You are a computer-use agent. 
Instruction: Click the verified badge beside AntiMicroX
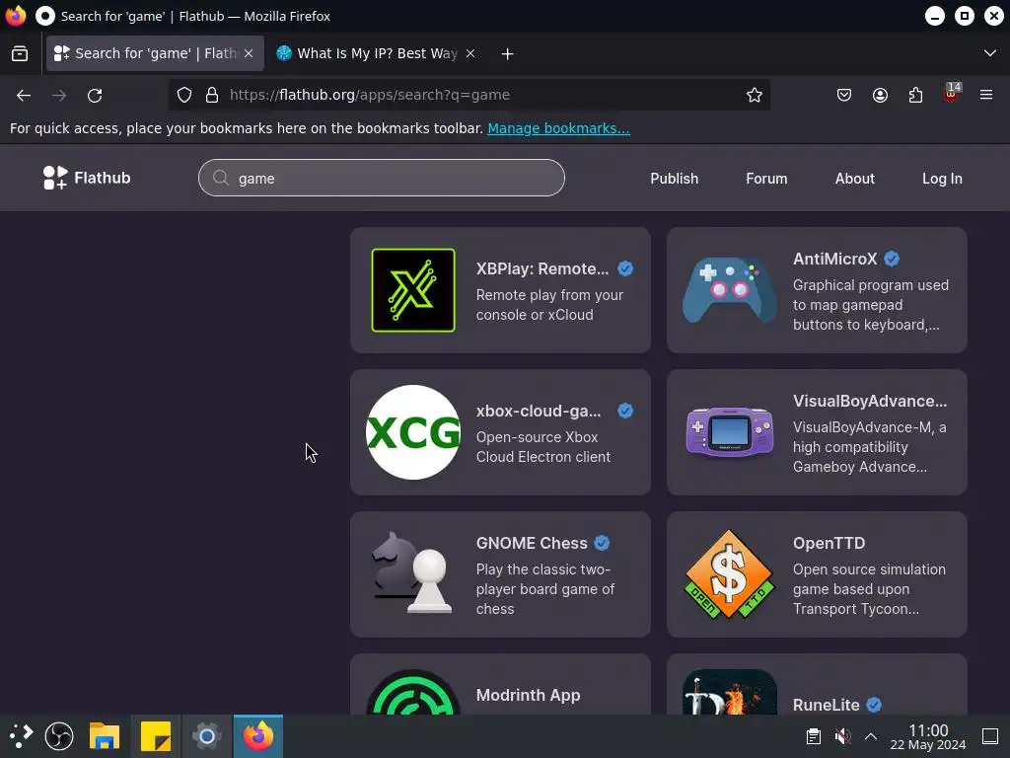point(892,260)
